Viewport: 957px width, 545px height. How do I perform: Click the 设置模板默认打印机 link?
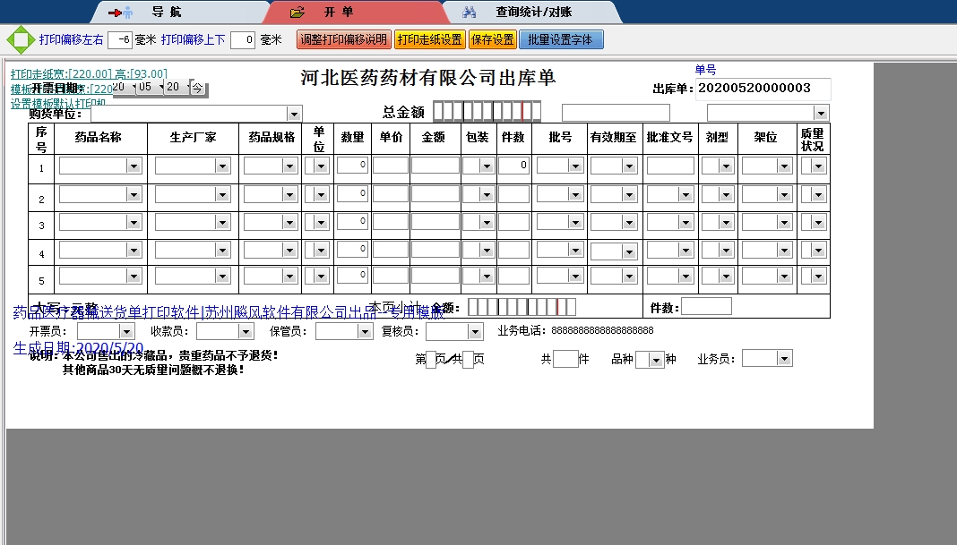click(57, 103)
